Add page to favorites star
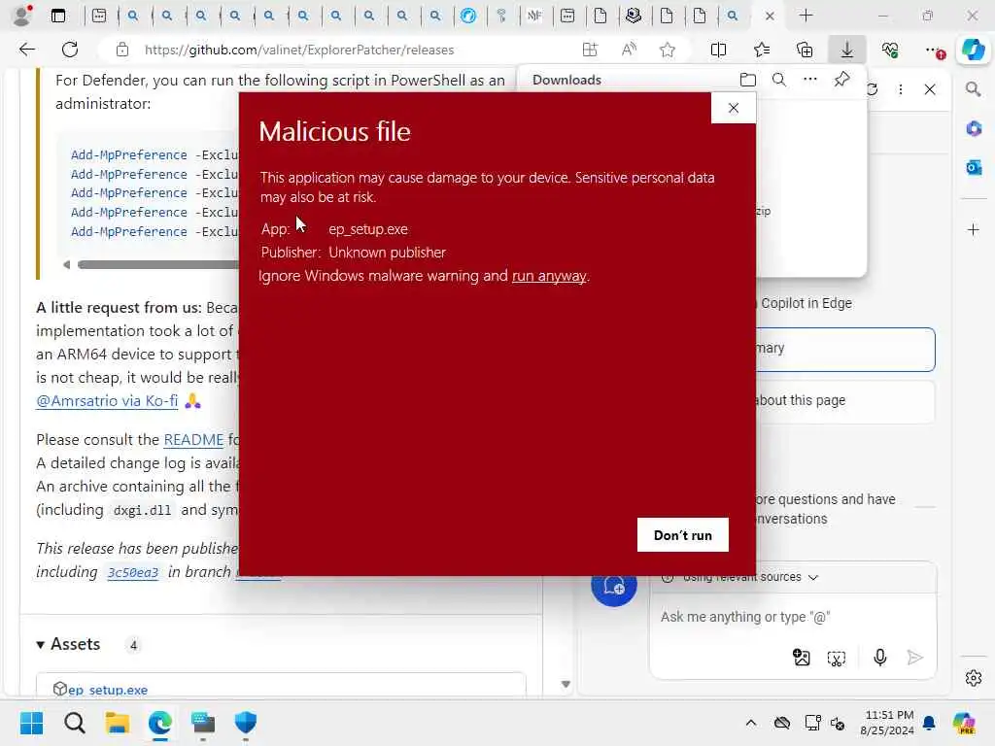 tap(667, 50)
